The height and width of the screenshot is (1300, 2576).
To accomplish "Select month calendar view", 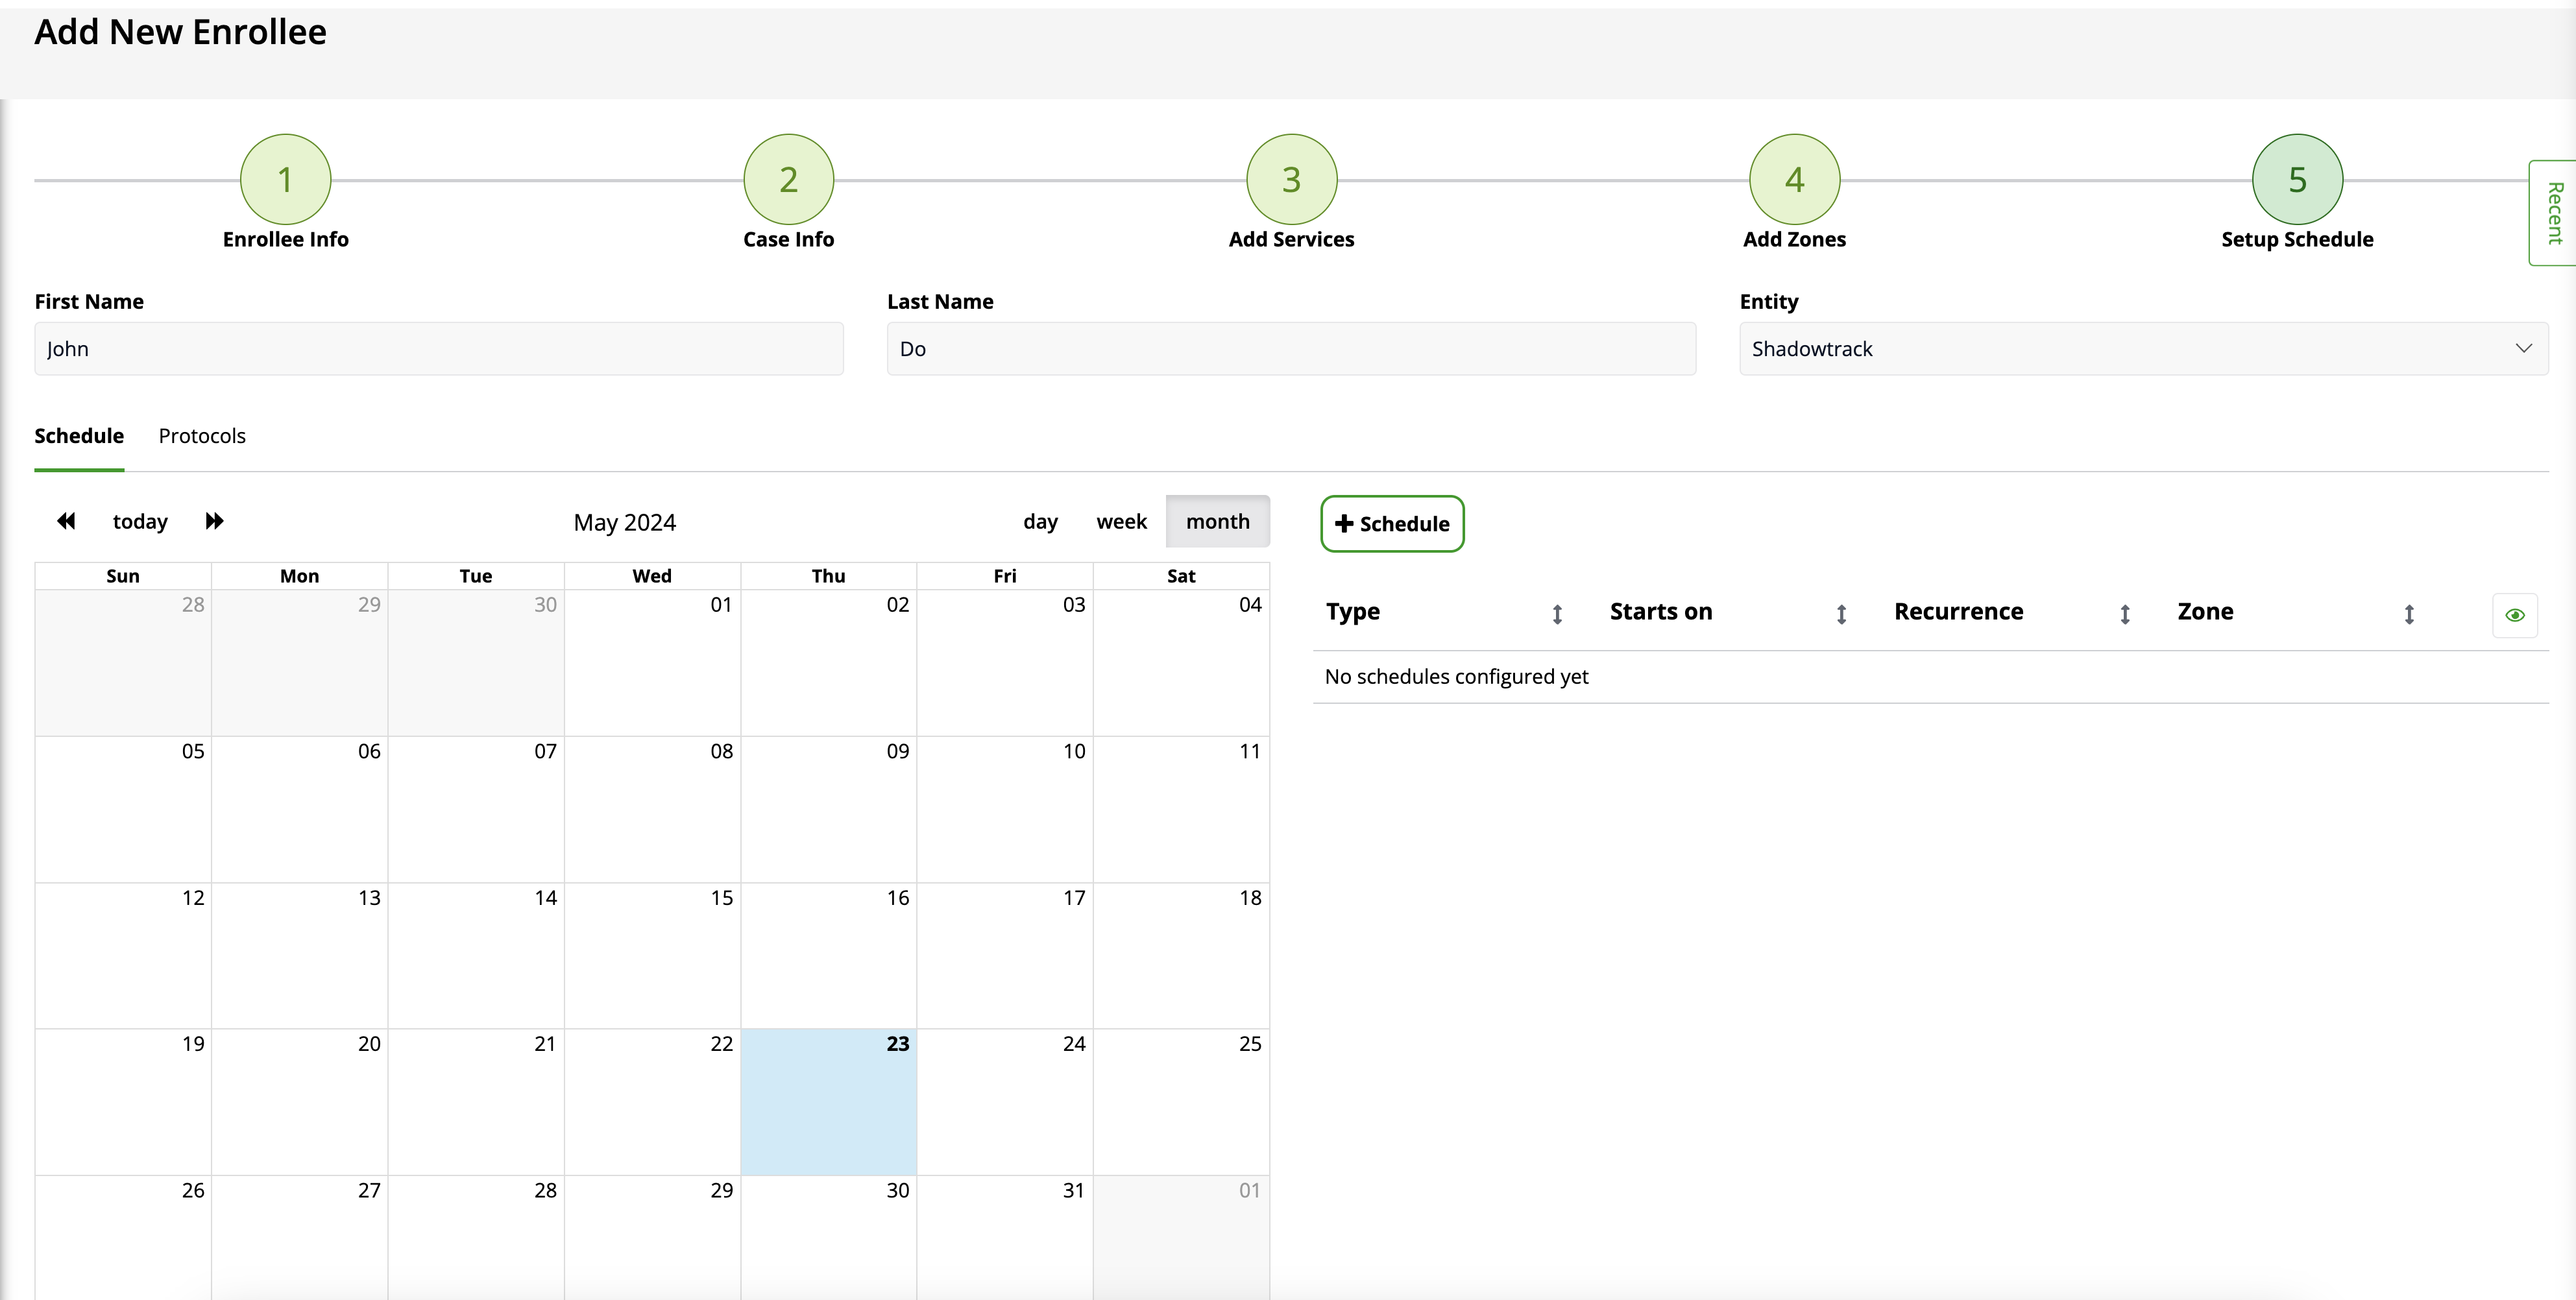I will 1217,521.
